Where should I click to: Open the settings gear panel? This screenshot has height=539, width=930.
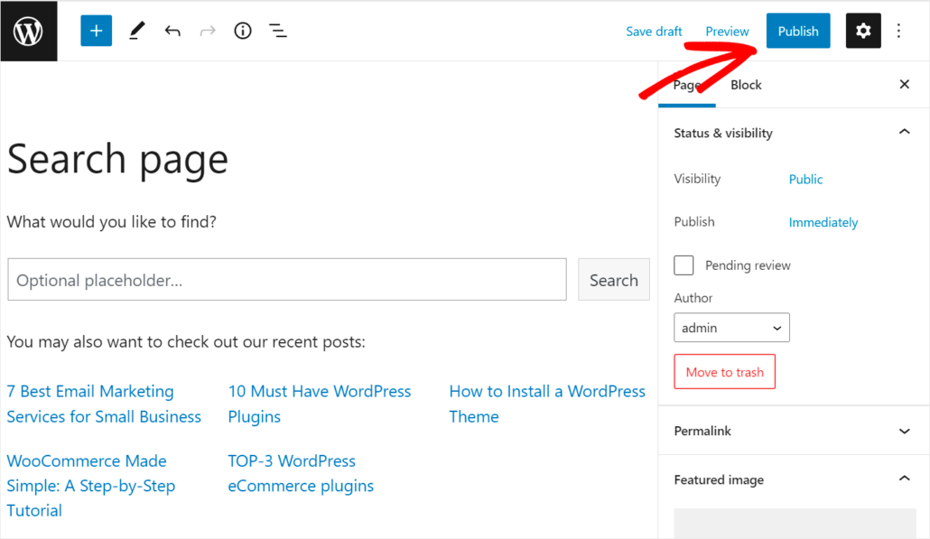(x=863, y=30)
